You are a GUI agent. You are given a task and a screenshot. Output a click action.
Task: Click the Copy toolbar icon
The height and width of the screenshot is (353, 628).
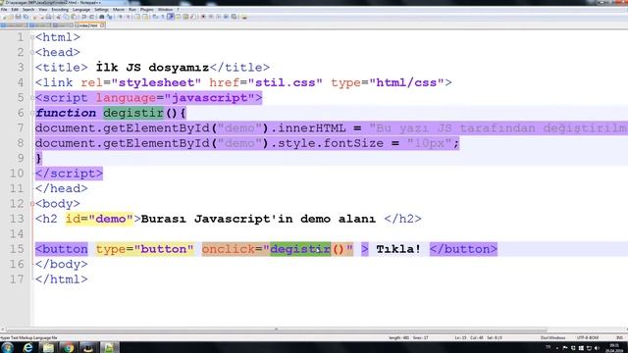point(66,17)
